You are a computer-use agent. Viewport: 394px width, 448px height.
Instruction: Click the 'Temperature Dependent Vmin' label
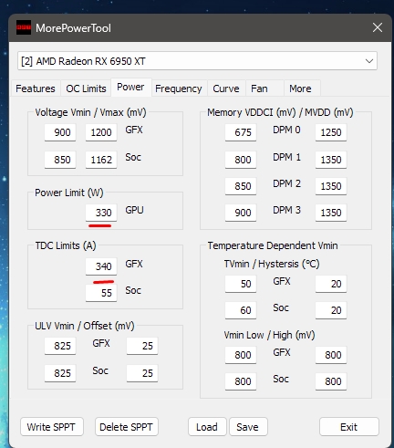click(x=273, y=245)
